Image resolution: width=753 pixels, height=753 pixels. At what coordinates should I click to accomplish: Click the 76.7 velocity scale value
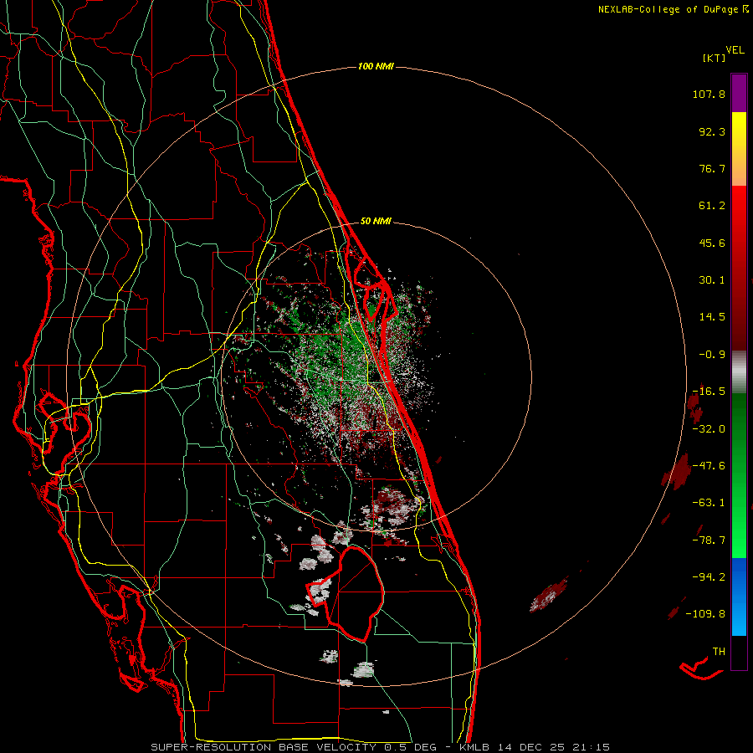click(x=712, y=168)
